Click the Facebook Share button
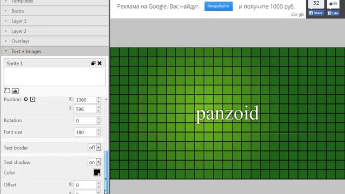Screen dimensions: 345x194 point(316,13)
